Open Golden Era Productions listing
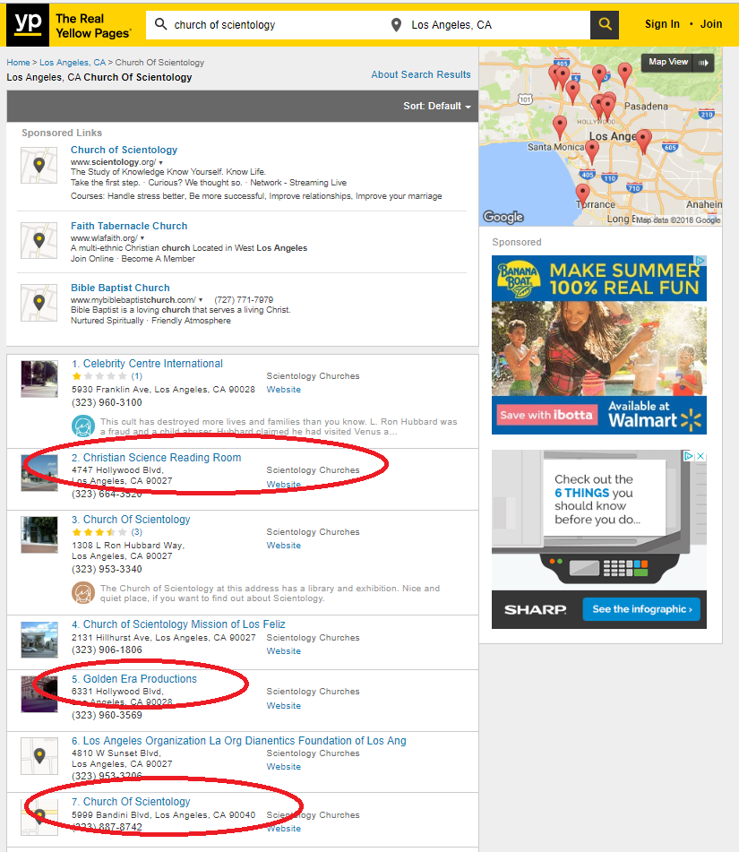This screenshot has height=852, width=739. pos(134,679)
